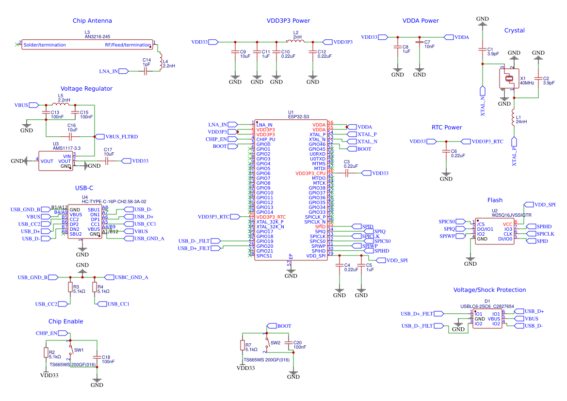
Task: Click the XTAL_P label right of U1
Action: (x=362, y=134)
